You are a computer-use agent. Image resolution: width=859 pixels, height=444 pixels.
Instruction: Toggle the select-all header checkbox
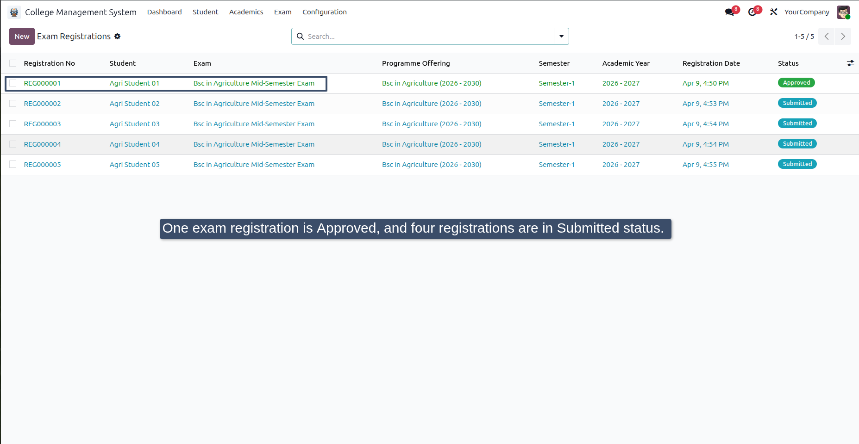click(13, 63)
